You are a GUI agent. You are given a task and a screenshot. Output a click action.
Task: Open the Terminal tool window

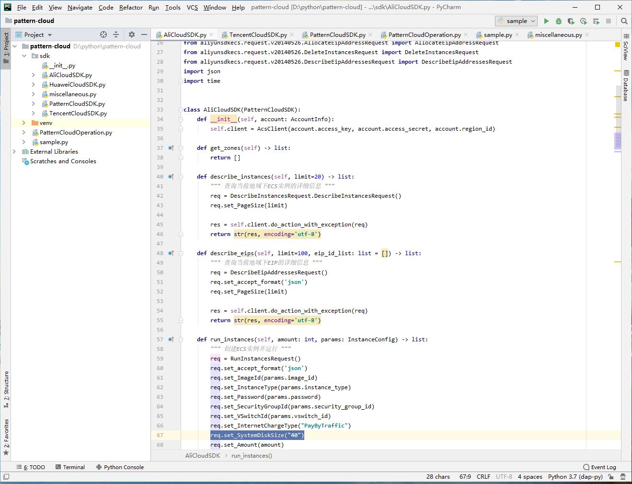point(70,467)
